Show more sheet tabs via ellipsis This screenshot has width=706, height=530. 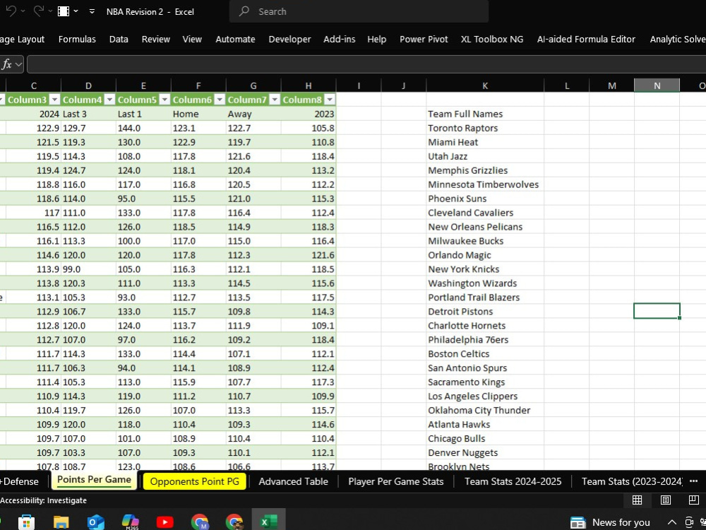[x=693, y=481]
